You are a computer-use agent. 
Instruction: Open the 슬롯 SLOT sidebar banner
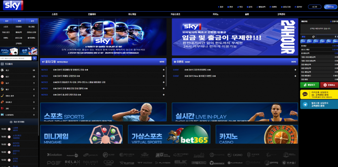pos(28,51)
